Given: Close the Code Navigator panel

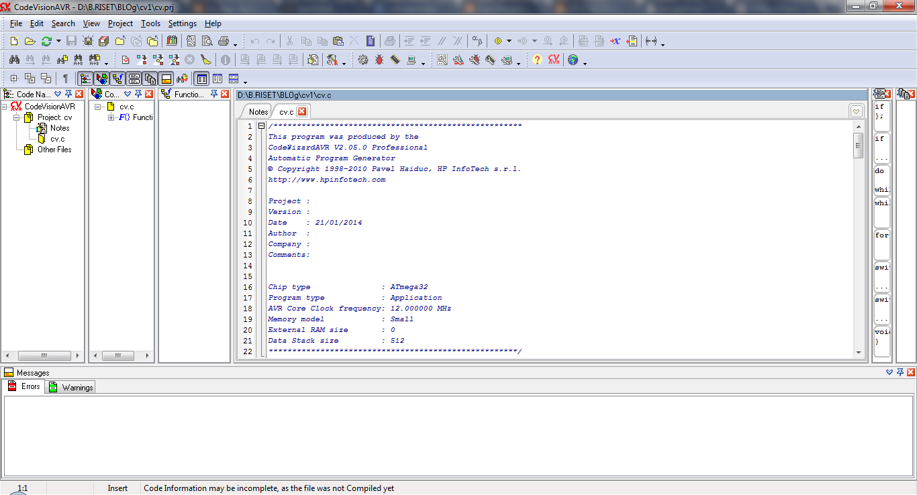Looking at the screenshot, I should (x=79, y=94).
